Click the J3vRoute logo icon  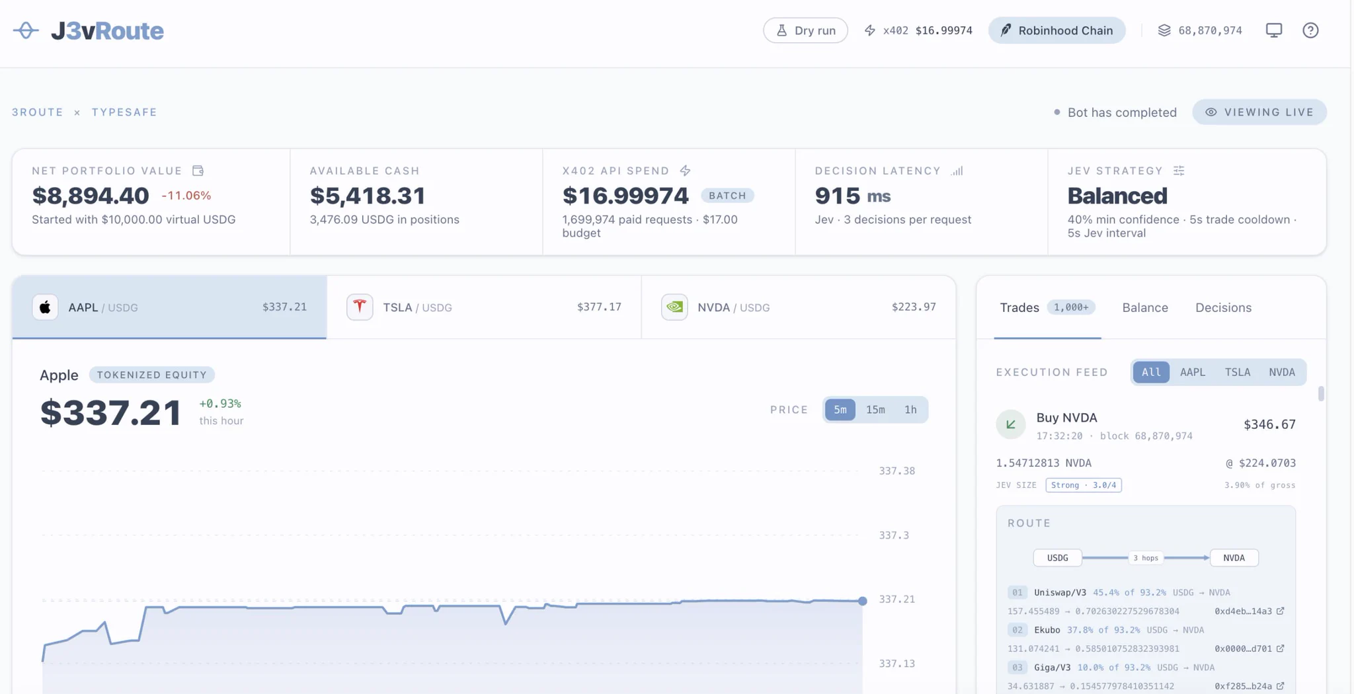pos(26,30)
